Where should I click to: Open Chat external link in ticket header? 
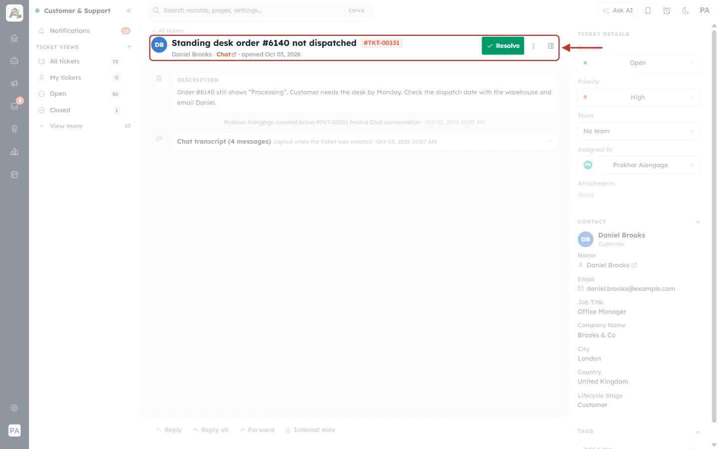click(x=226, y=54)
